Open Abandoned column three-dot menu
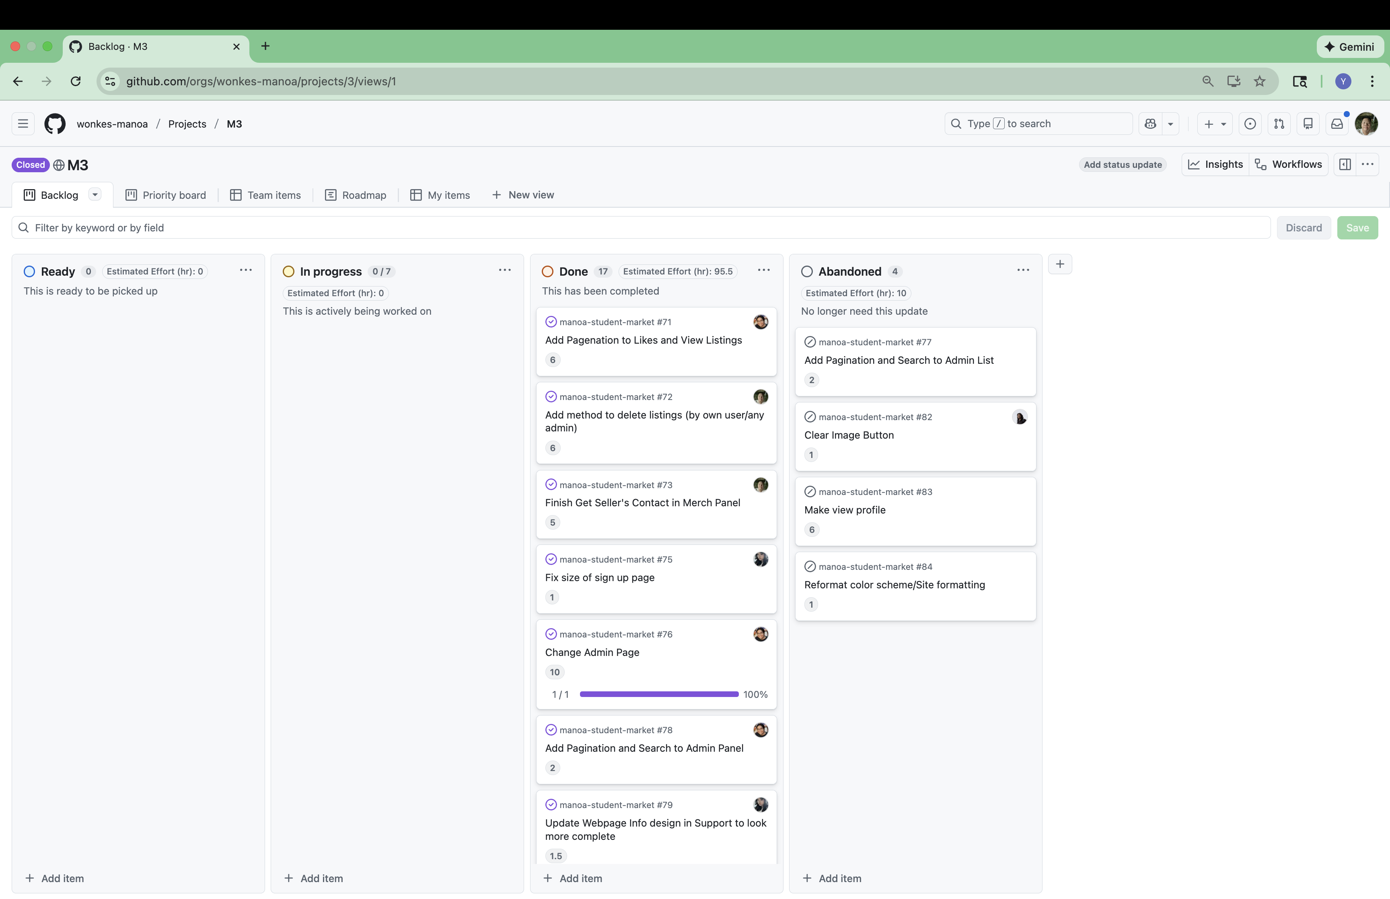Viewport: 1390px width, 899px height. [1022, 270]
